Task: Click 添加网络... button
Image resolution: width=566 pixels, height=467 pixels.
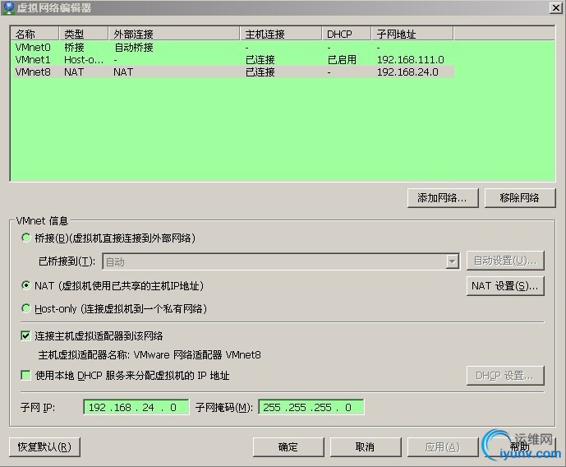Action: tap(443, 198)
